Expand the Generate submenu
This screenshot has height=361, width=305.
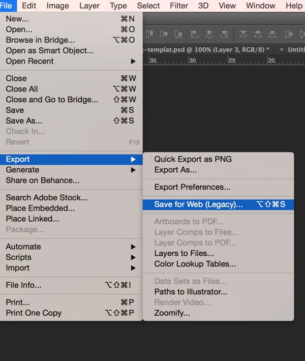click(71, 170)
